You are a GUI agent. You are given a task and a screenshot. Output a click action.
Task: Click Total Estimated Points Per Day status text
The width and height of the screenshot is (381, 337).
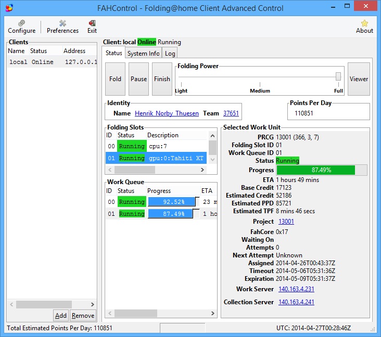point(59,328)
